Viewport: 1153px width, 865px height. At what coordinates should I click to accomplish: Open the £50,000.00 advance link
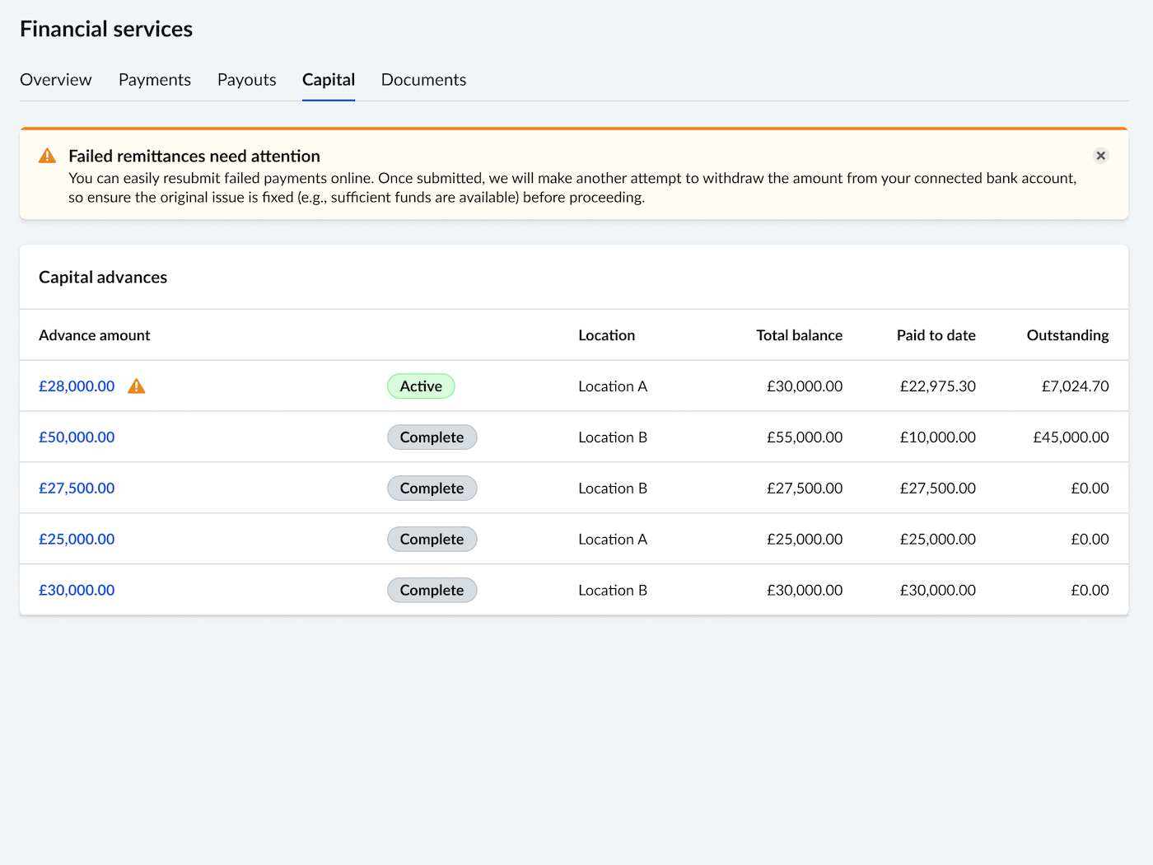[x=77, y=437]
